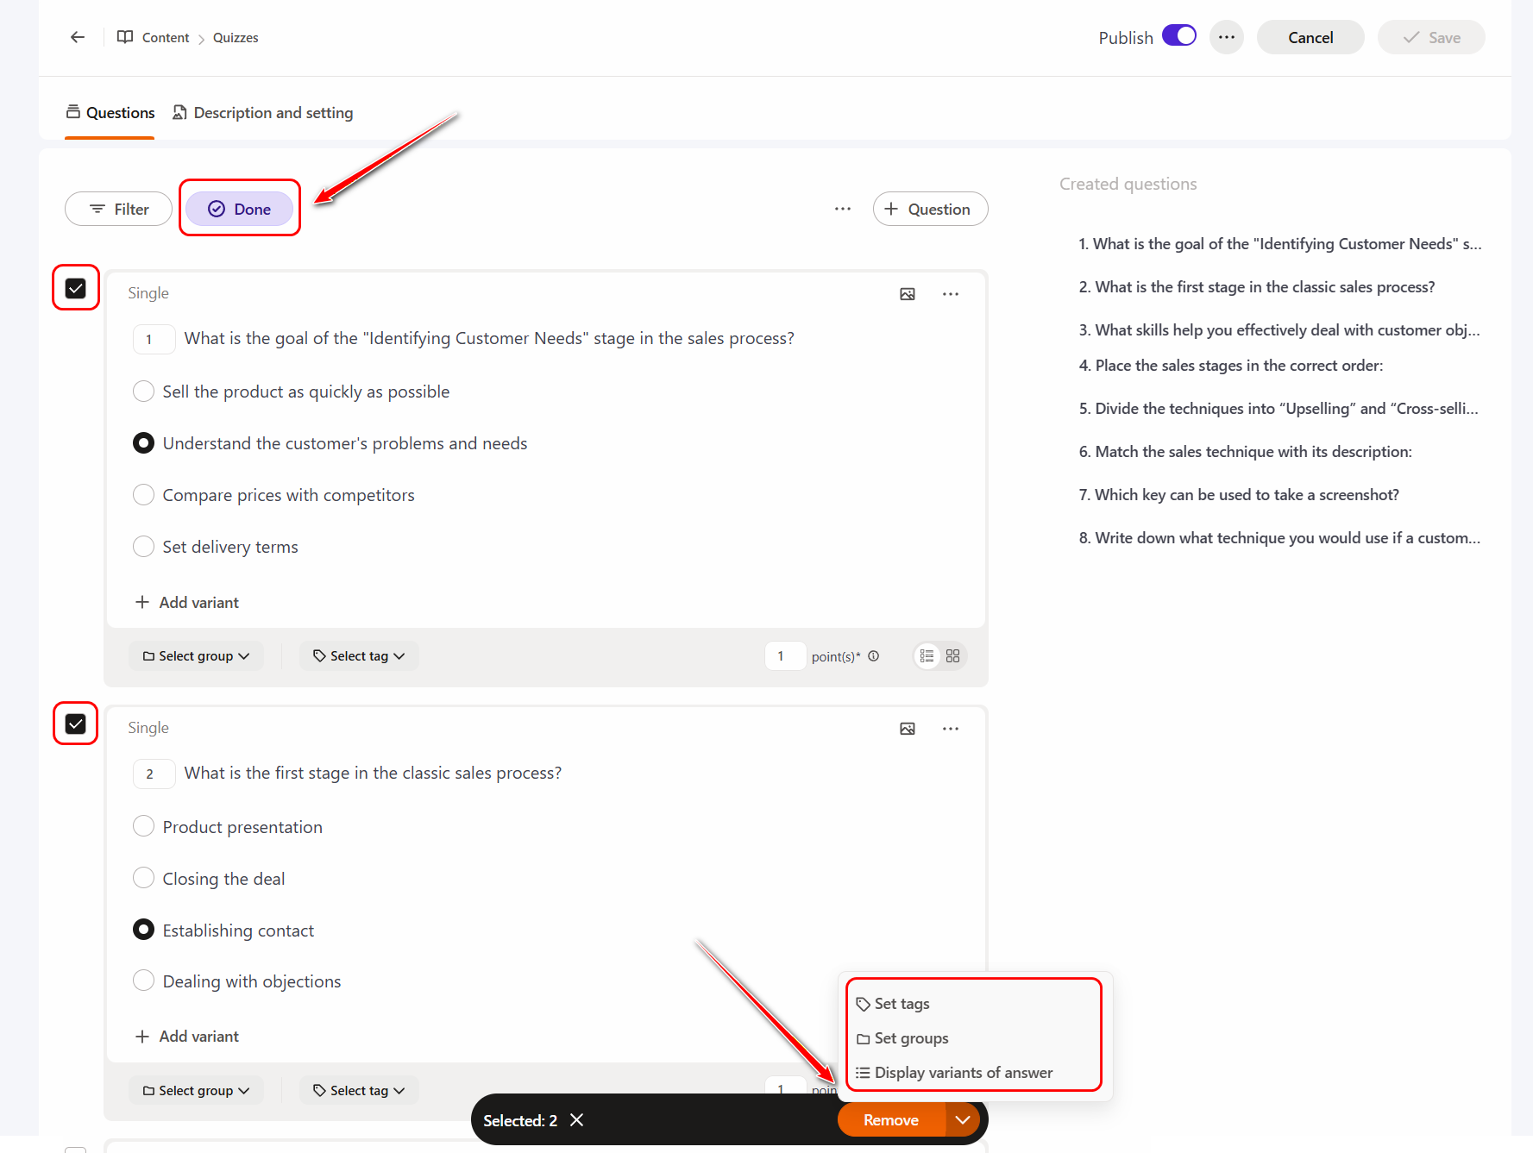Viewport: 1533px width, 1153px height.
Task: Select the "Compare prices with competitors" radio option
Action: 144,495
